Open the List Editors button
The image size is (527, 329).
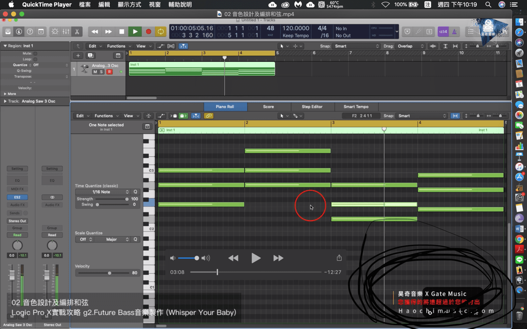(471, 32)
